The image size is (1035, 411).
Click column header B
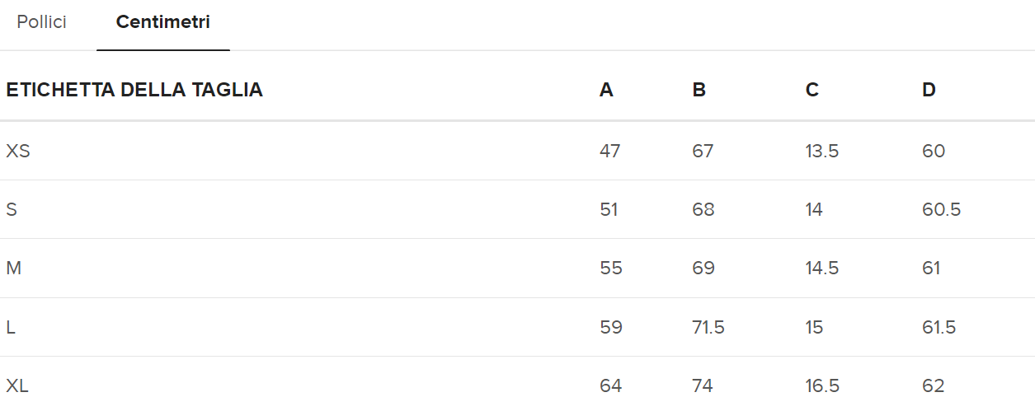point(699,90)
